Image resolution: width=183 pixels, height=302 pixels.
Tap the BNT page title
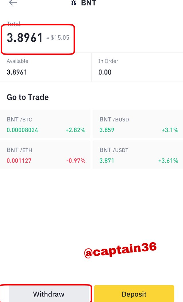pyautogui.click(x=89, y=3)
